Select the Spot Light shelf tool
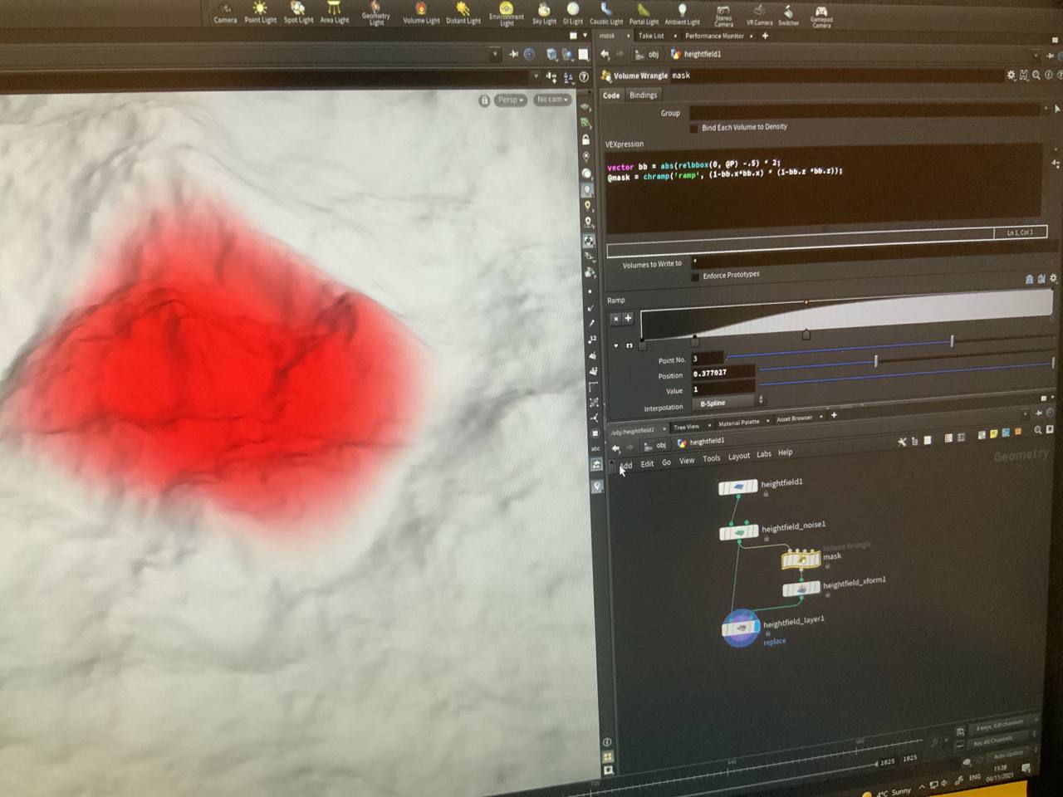Screen dimensions: 1063x797 point(298,12)
